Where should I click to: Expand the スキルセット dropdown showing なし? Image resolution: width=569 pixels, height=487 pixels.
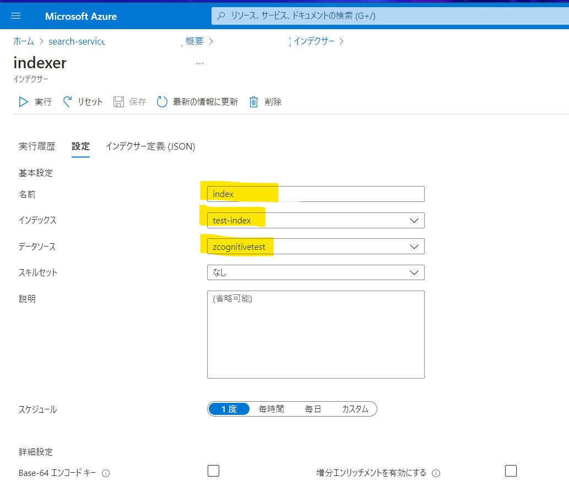(316, 273)
